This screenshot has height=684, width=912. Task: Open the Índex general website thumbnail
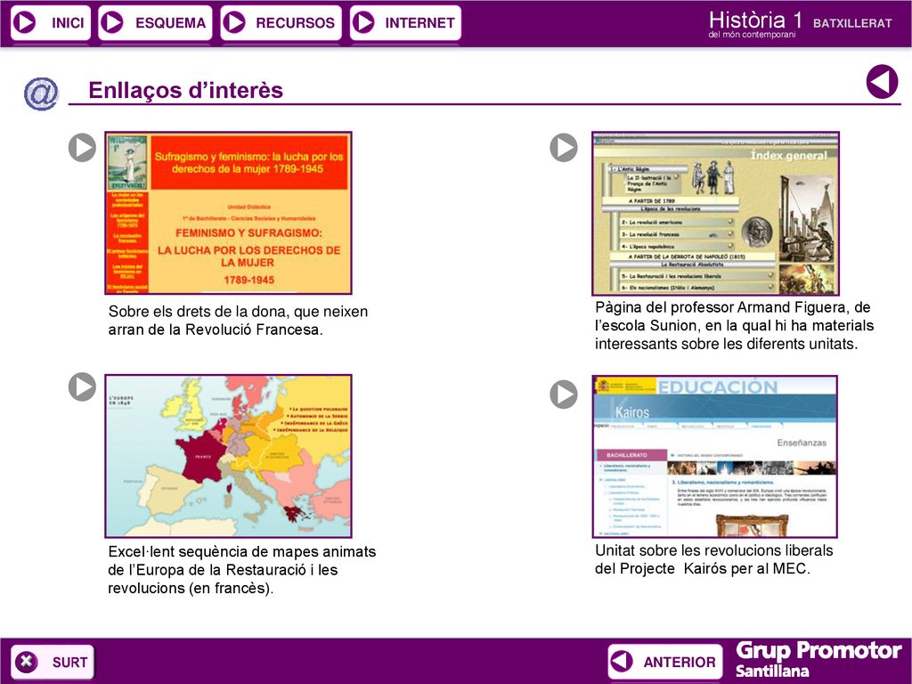tap(715, 213)
